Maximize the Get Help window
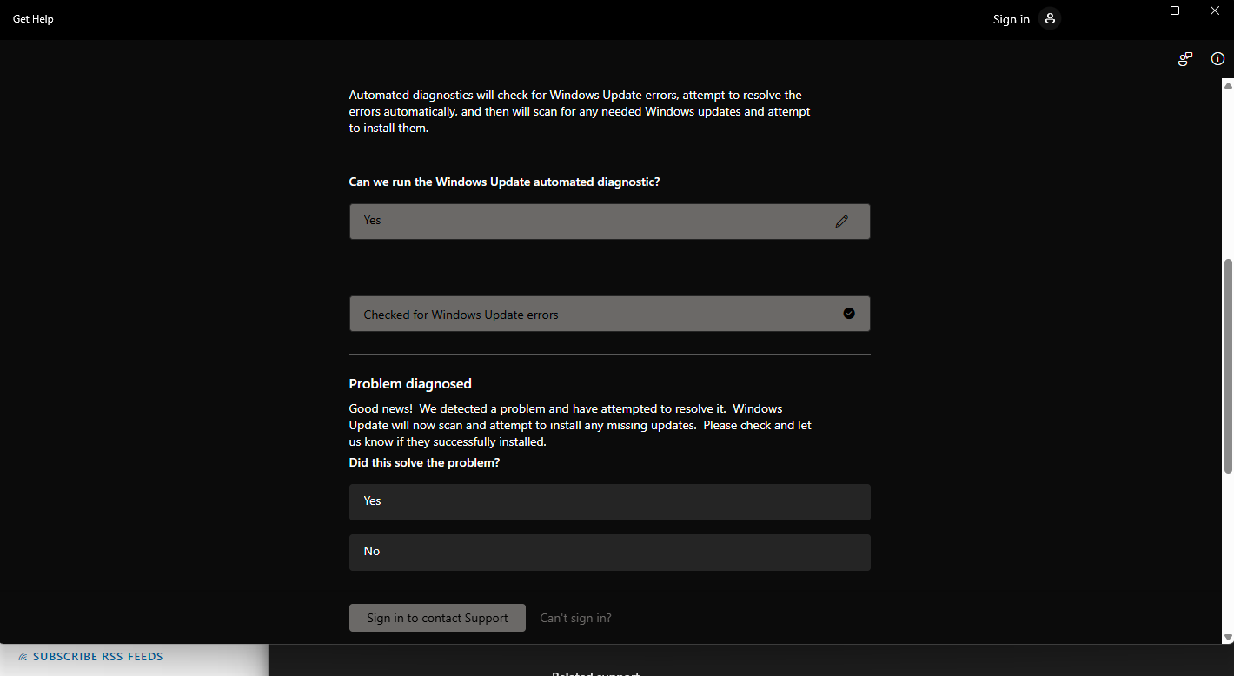This screenshot has width=1234, height=676. coord(1175,10)
